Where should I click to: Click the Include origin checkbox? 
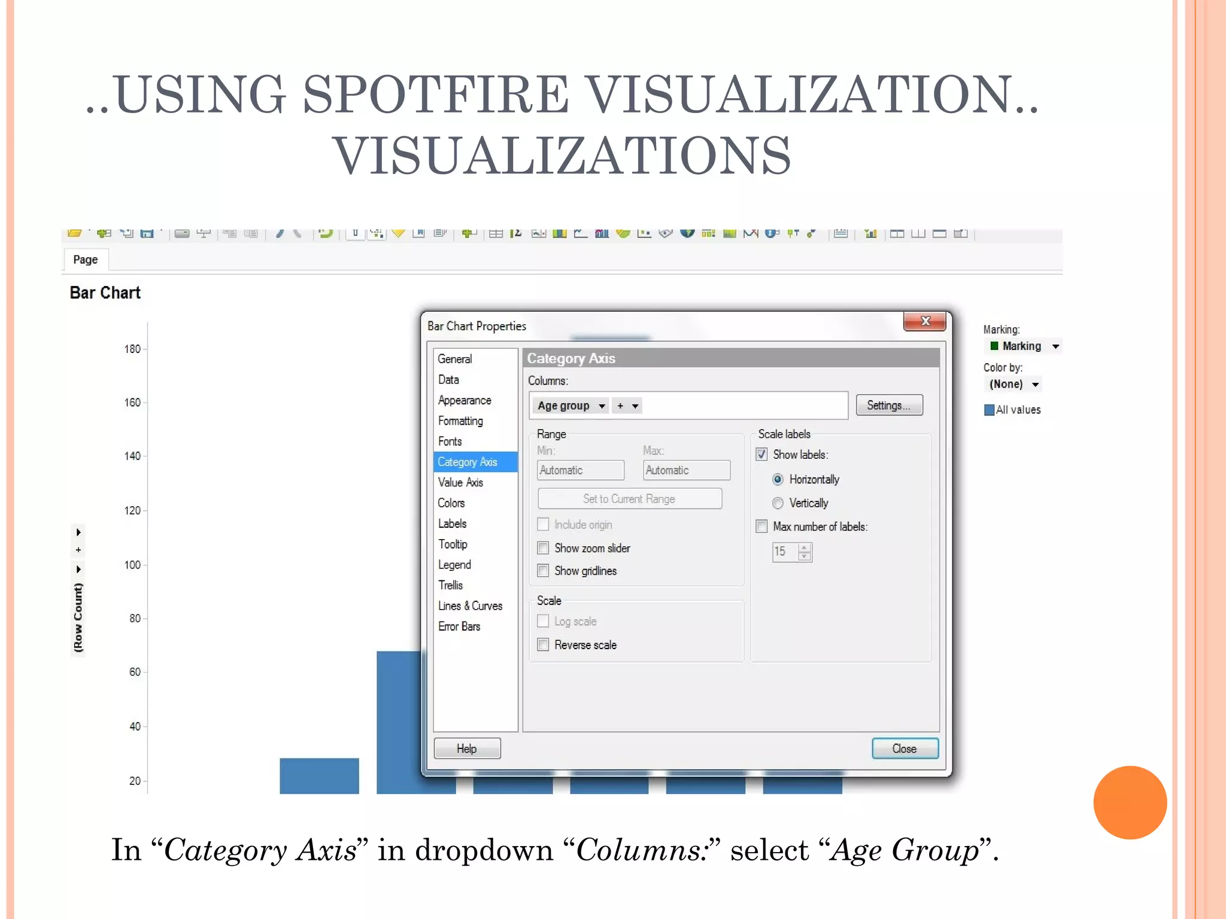pos(543,525)
